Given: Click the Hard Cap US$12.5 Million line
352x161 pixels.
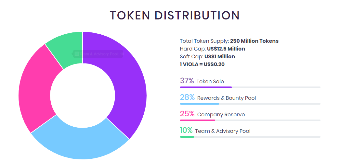Looking at the screenshot, I should point(212,49).
